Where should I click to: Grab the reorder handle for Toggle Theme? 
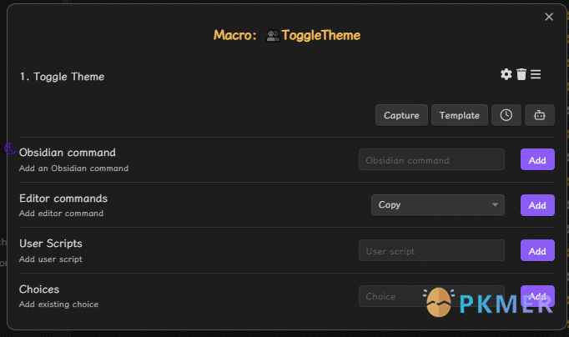[x=536, y=74]
